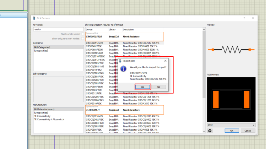Select device row CRGCQ2010J47K

tap(125, 116)
